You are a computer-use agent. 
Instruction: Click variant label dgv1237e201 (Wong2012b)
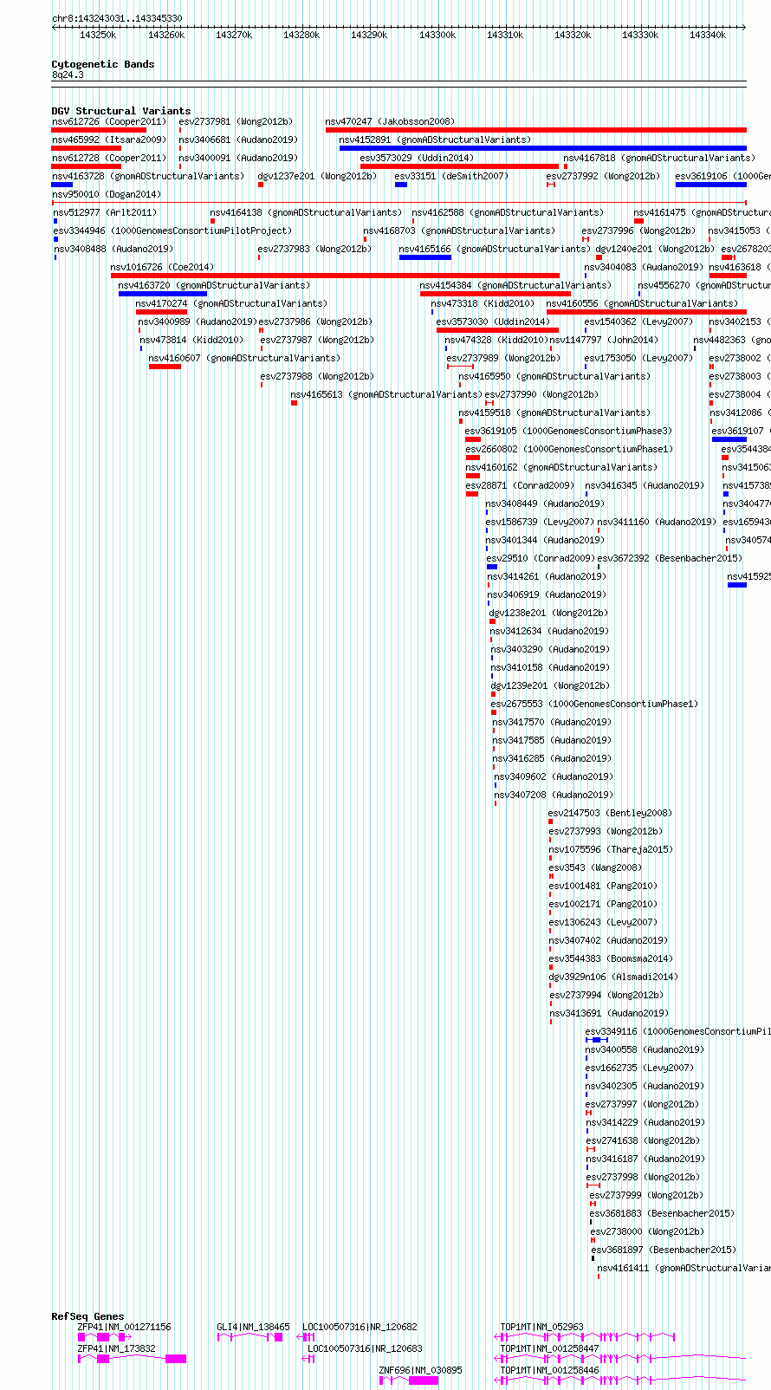coord(317,176)
